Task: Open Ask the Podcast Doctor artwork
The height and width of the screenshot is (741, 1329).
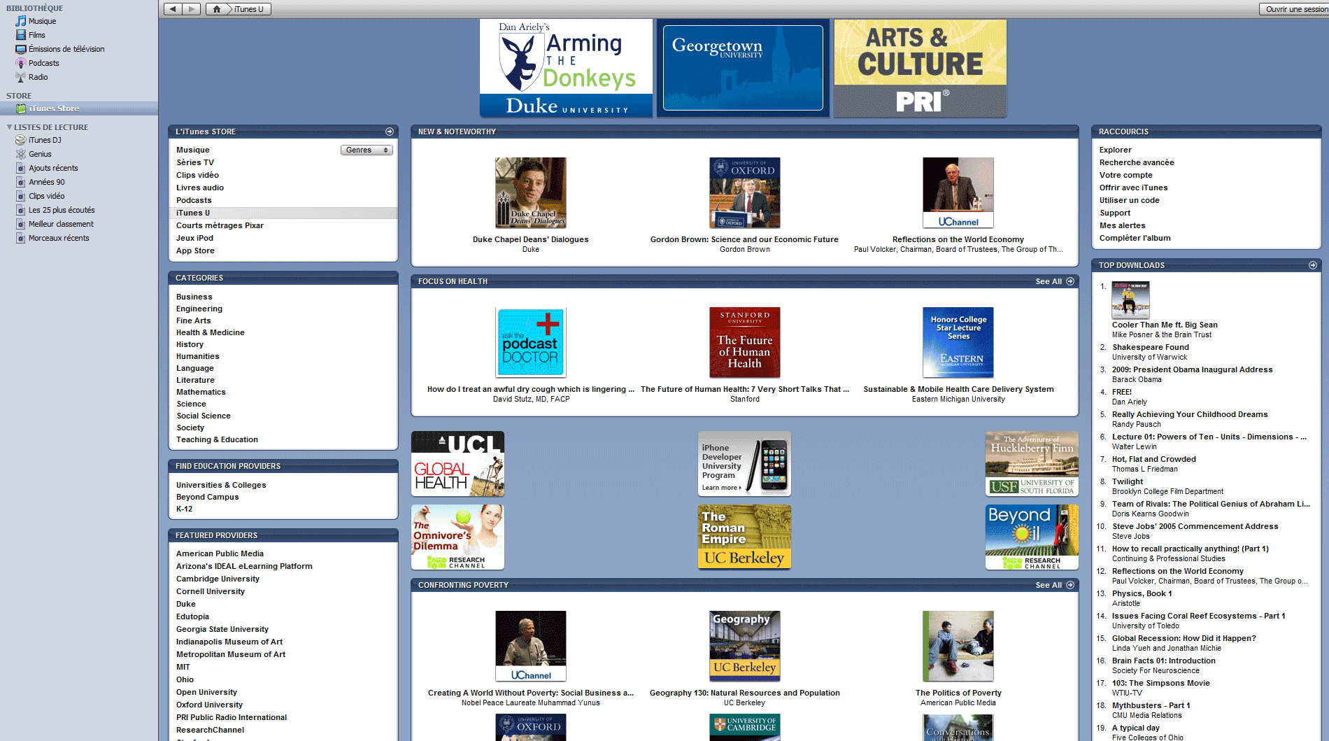Action: 531,342
